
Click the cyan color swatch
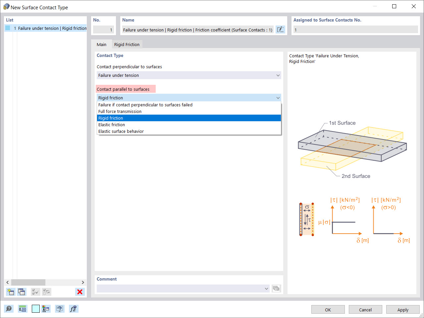pyautogui.click(x=35, y=308)
